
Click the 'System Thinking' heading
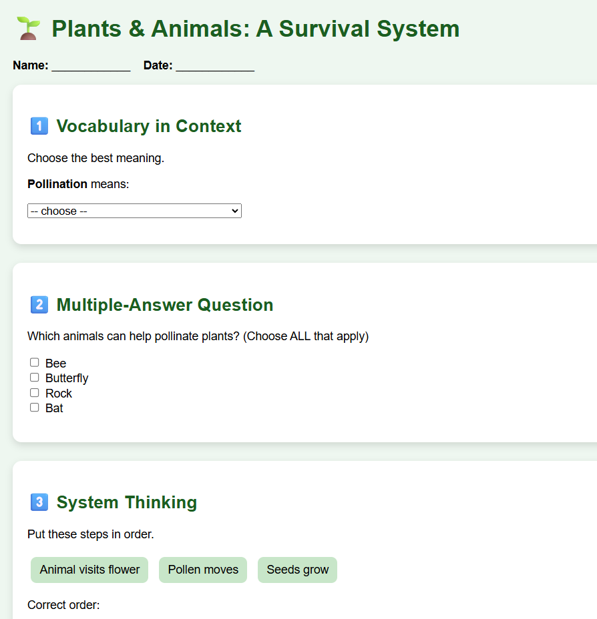127,502
